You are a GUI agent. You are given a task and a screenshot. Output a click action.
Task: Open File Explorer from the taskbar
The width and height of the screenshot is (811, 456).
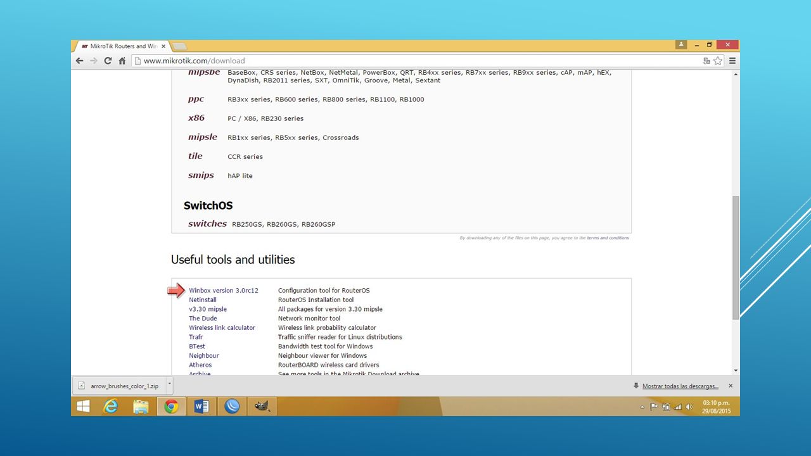[141, 407]
